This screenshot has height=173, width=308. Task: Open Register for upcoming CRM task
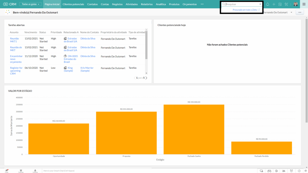click(x=16, y=71)
